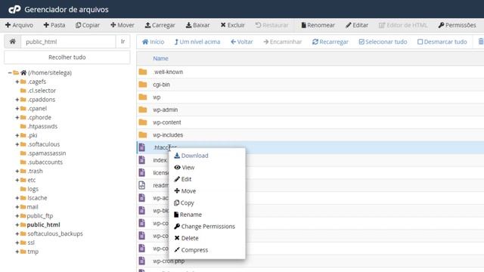Choose Edit from the context menu

coord(183,179)
